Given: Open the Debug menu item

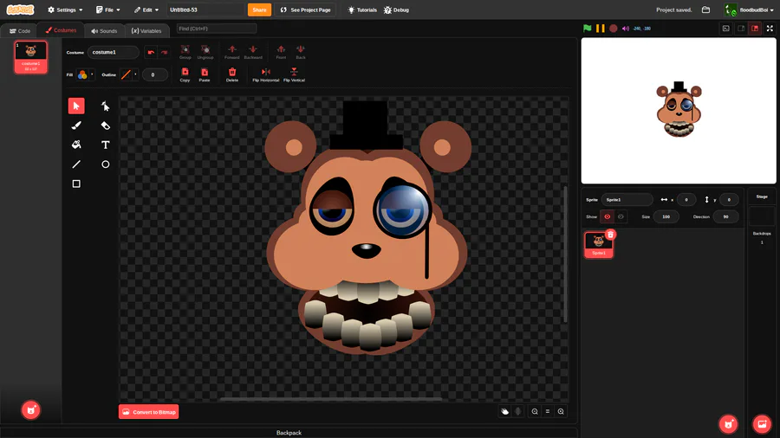Looking at the screenshot, I should (x=396, y=10).
